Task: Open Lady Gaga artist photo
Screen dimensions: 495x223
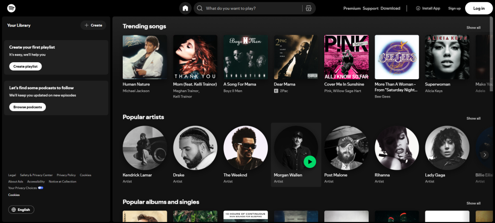Action: point(447,148)
